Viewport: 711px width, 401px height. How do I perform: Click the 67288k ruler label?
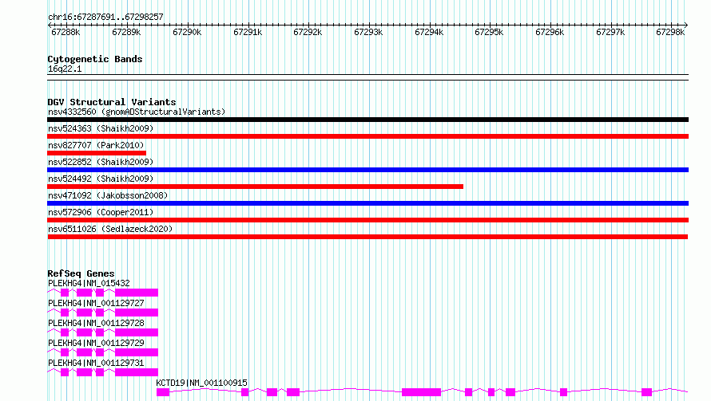tap(66, 32)
